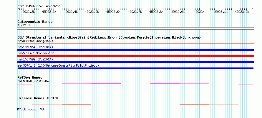The width and height of the screenshot is (262, 118).
Task: Click ruler tick label 45922.8k
Action: click(x=156, y=12)
